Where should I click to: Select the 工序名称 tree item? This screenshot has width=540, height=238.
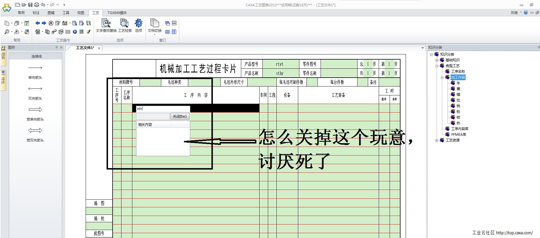coord(458,72)
